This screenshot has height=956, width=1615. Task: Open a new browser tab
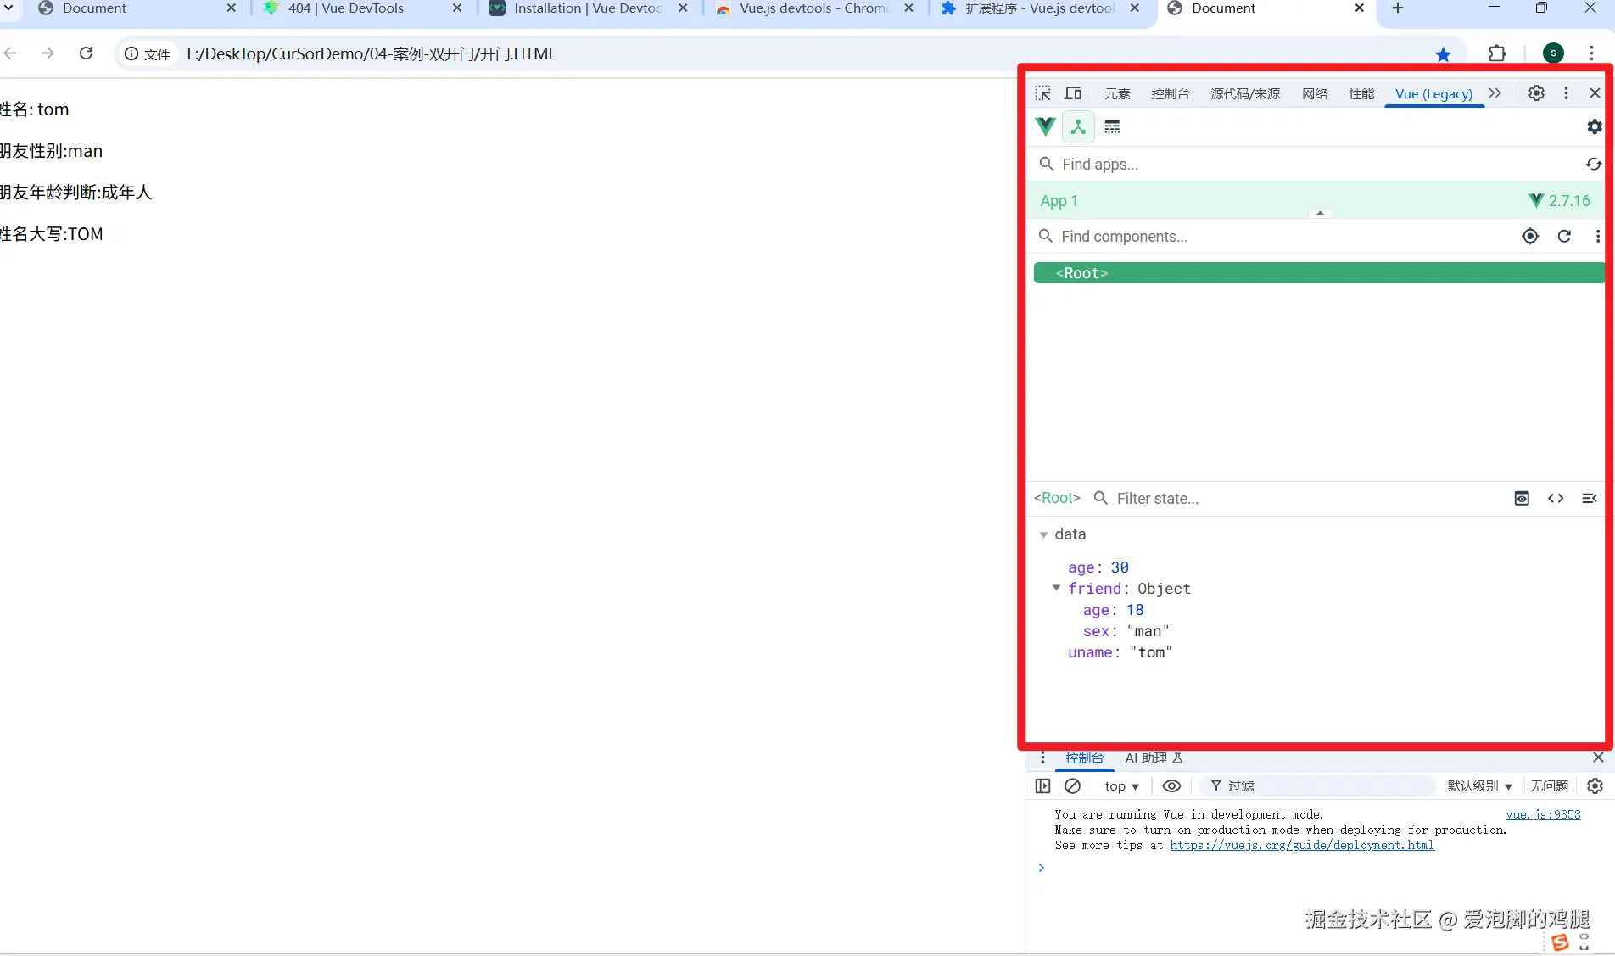click(x=1398, y=8)
